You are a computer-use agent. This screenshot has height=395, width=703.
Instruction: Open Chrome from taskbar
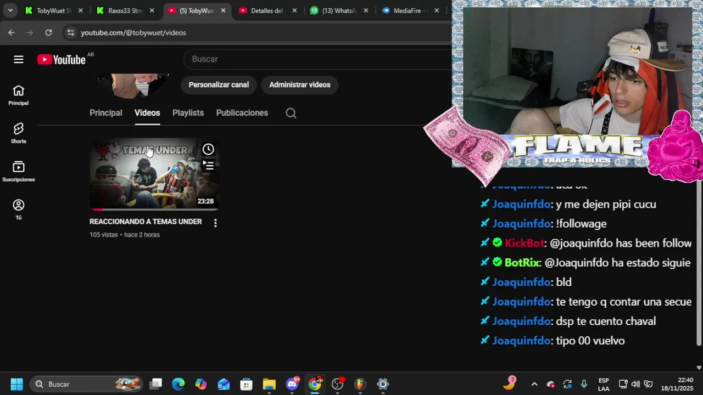click(315, 384)
